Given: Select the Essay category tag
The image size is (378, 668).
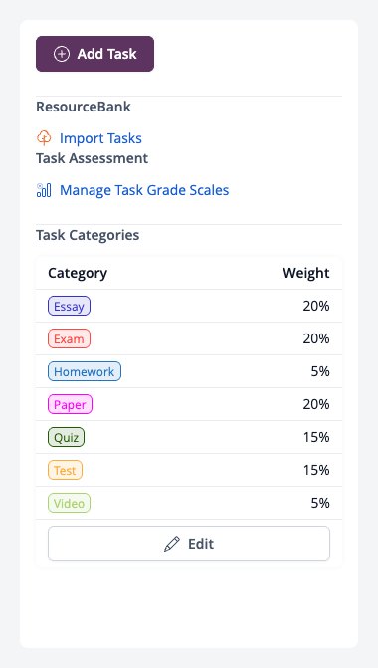Looking at the screenshot, I should (69, 306).
